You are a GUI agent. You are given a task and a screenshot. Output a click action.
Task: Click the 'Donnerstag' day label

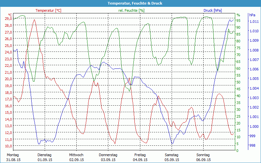coord(108,155)
